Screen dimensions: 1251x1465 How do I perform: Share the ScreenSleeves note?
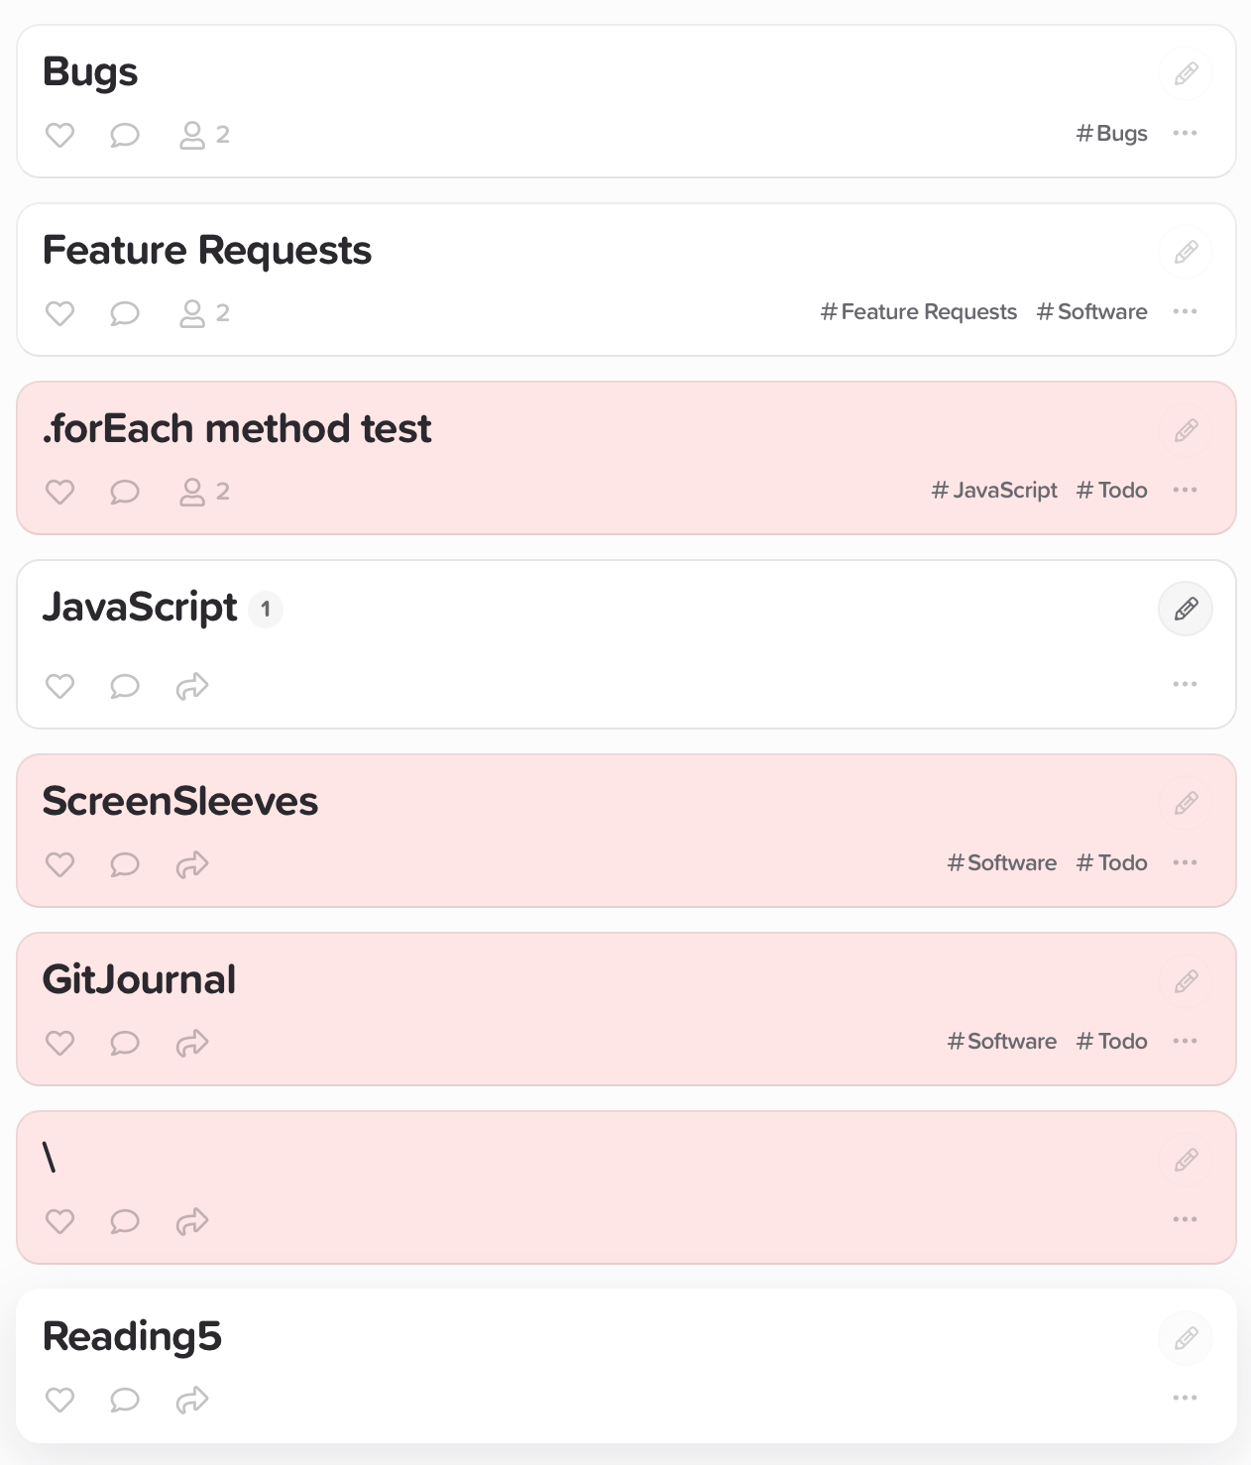[x=192, y=864]
